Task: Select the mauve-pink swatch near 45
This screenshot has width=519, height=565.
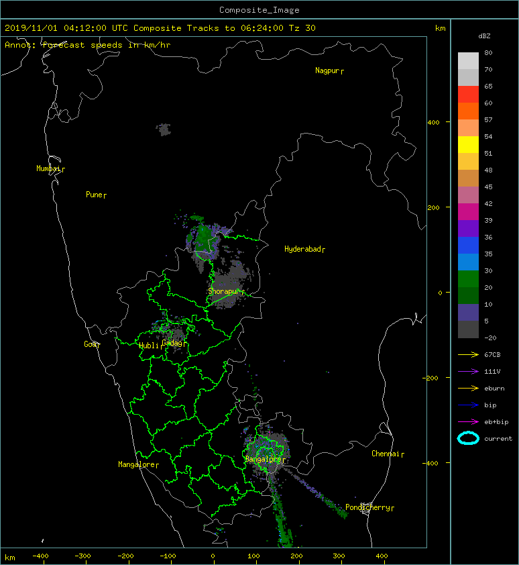Action: click(x=468, y=195)
